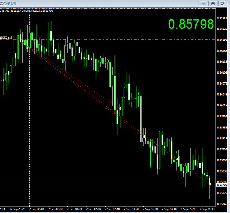Click the orange arrow marker near 0.86015 level
The height and width of the screenshot is (213, 230).
click(120, 109)
